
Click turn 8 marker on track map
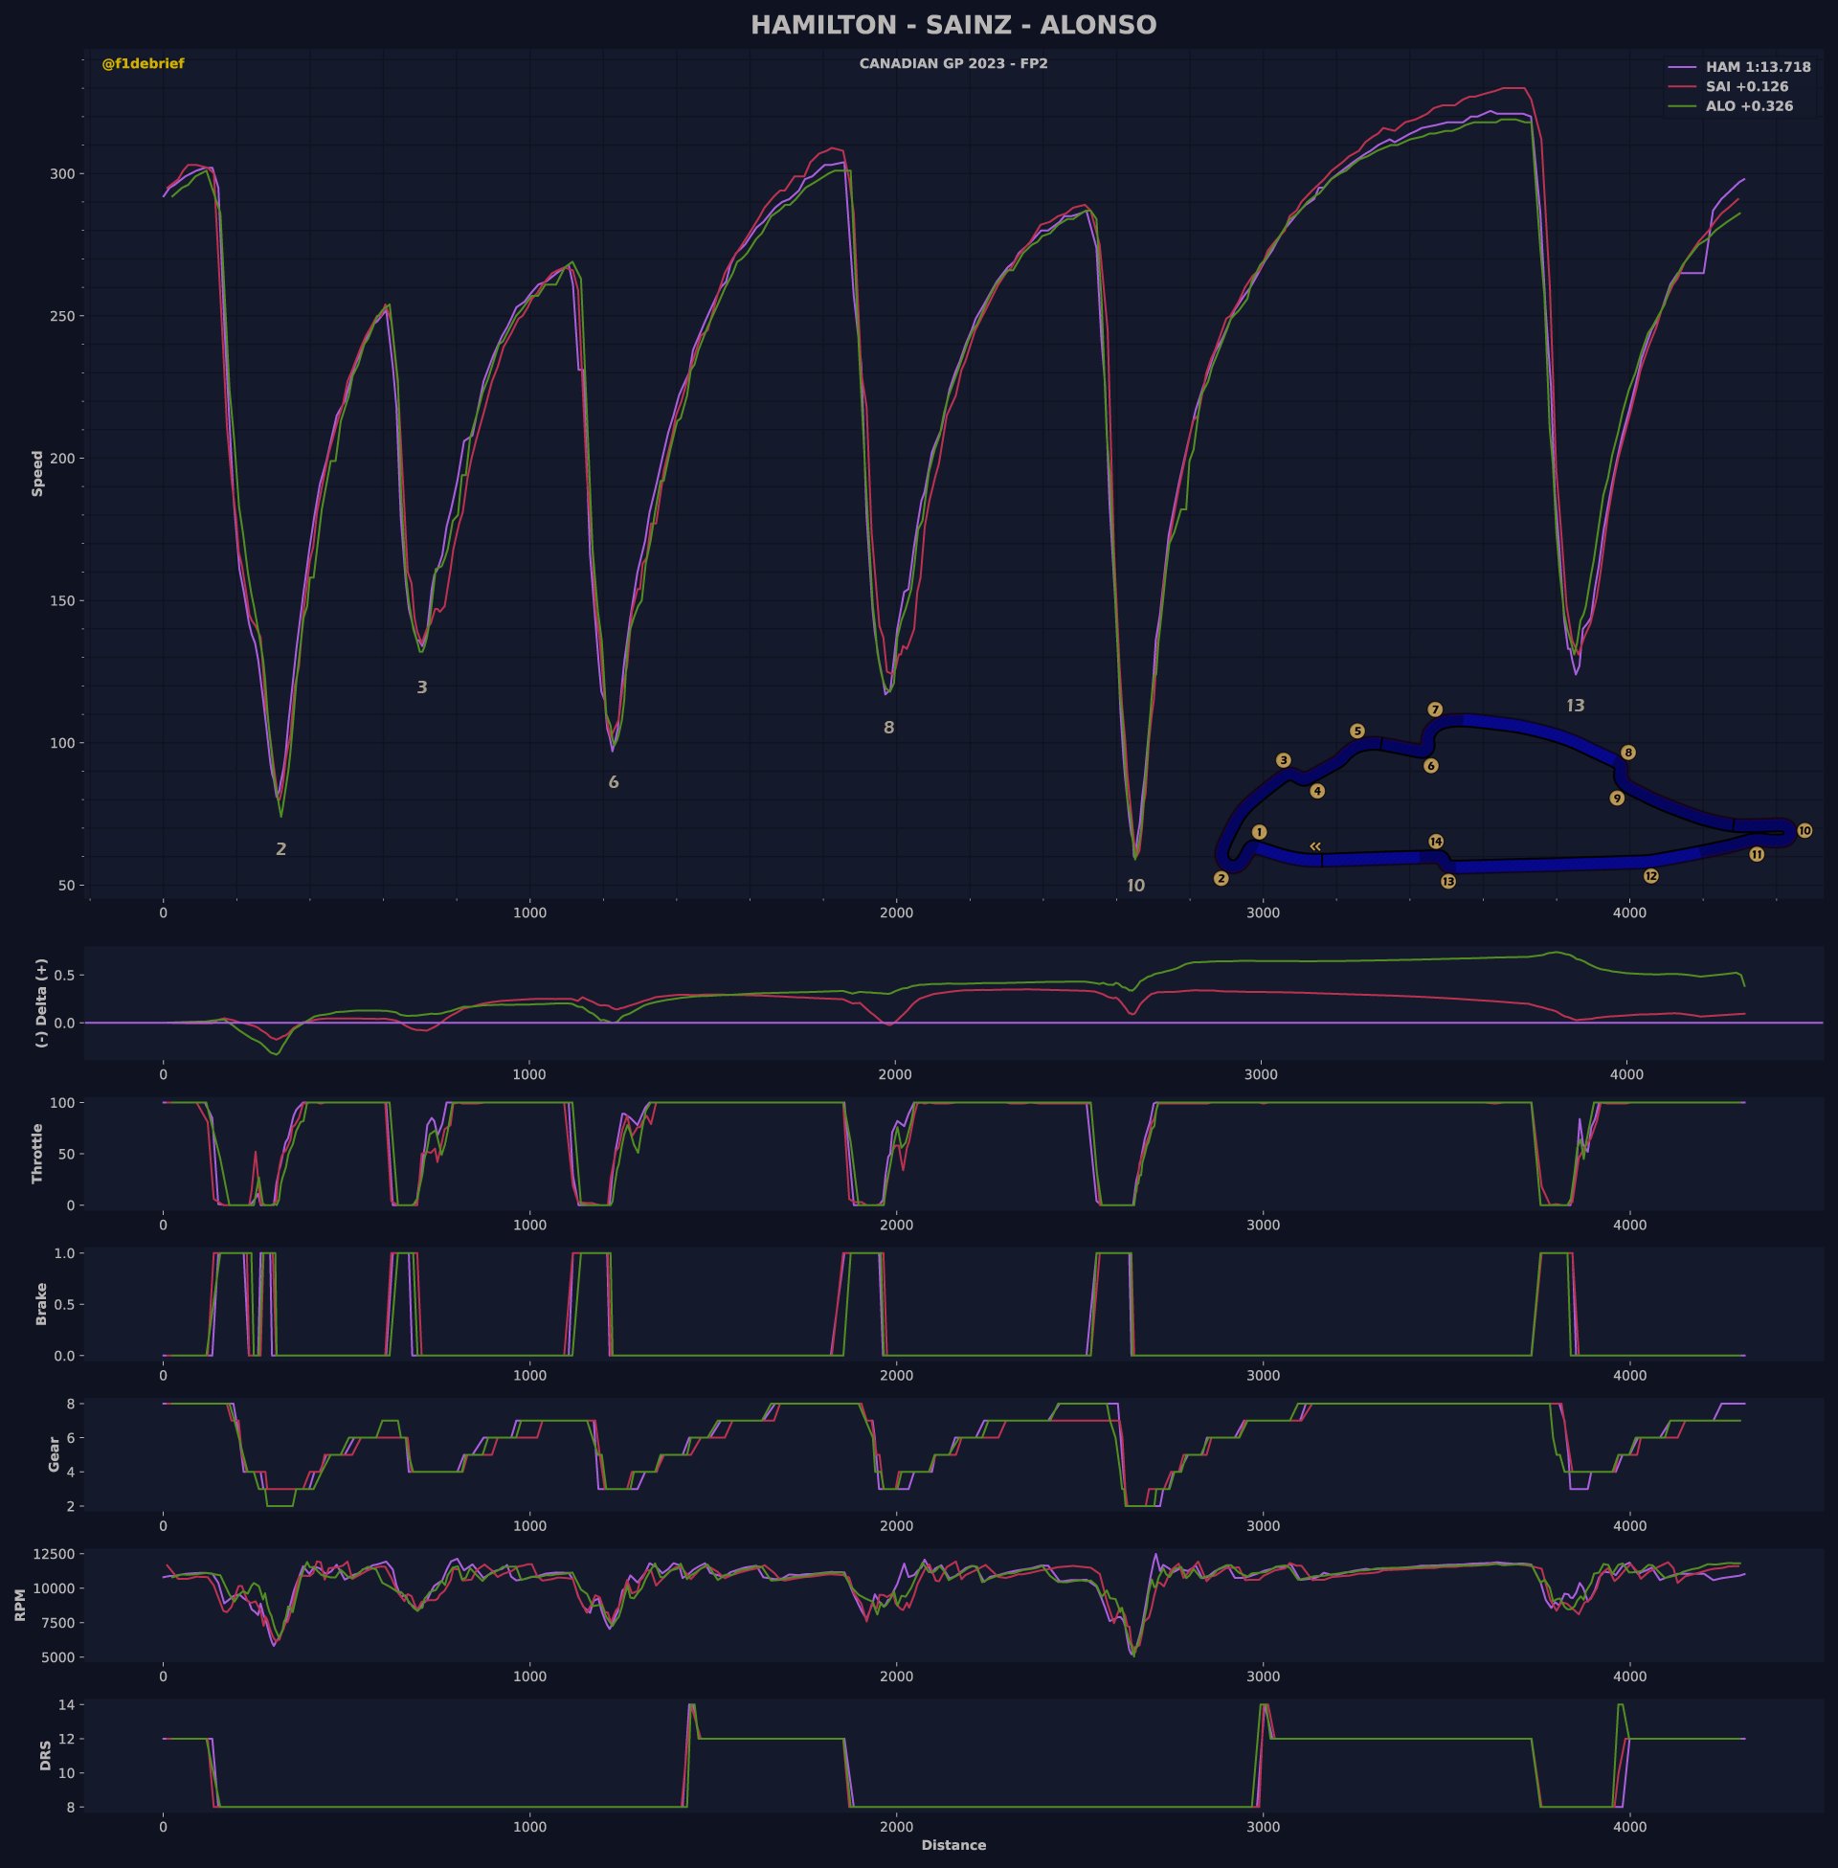click(x=1627, y=752)
